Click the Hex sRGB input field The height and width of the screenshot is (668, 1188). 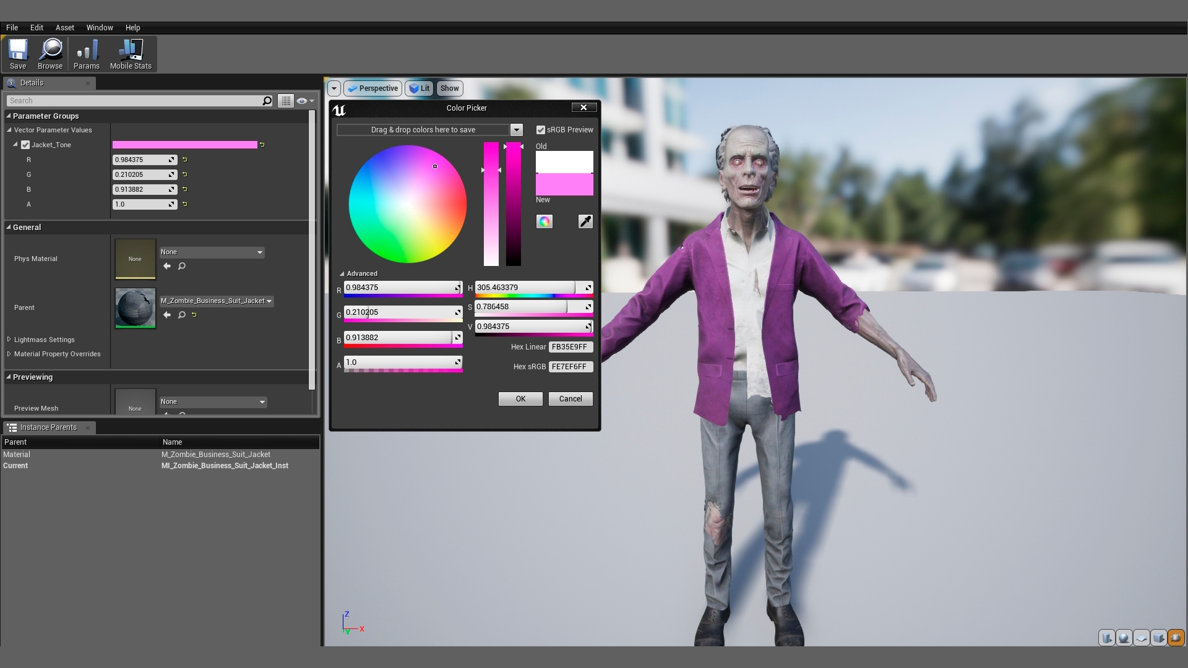[570, 367]
